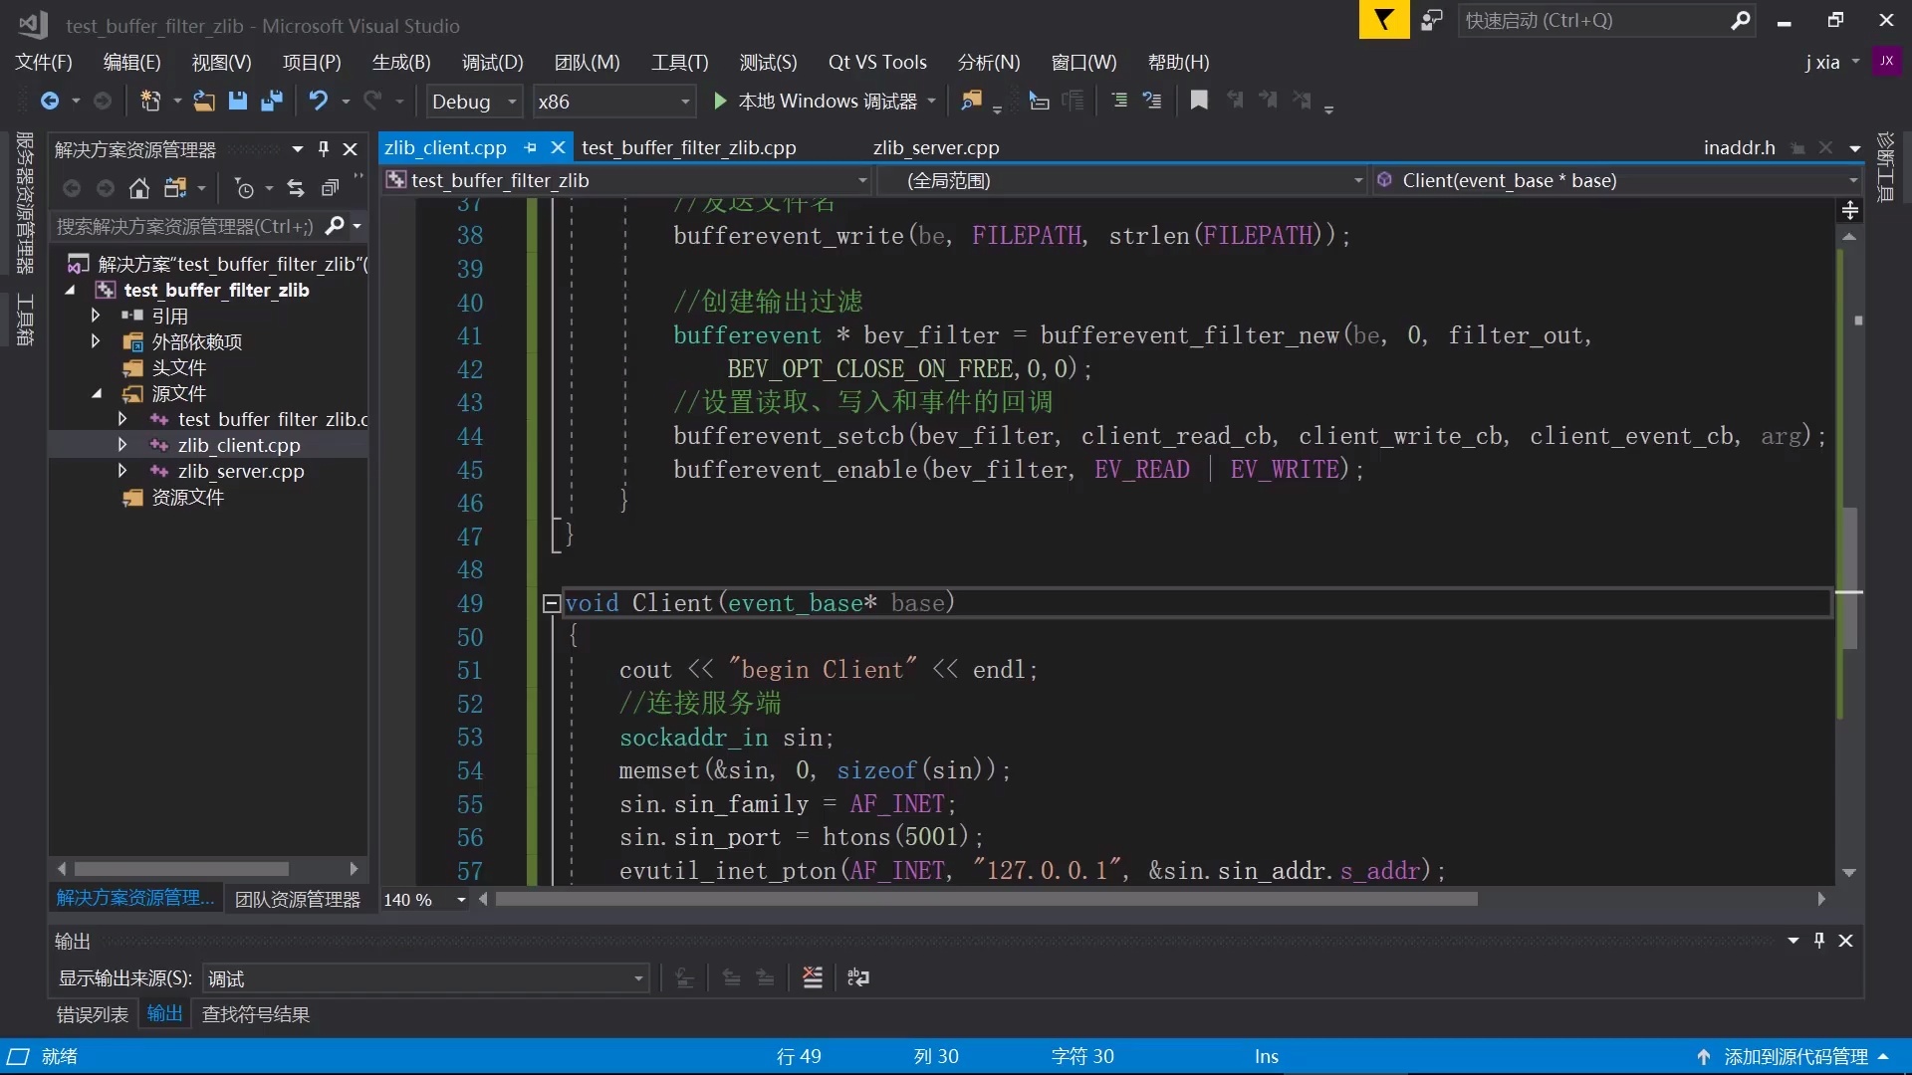Select zlib_client.cpp in Solution Explorer
This screenshot has width=1912, height=1075.
pos(239,445)
